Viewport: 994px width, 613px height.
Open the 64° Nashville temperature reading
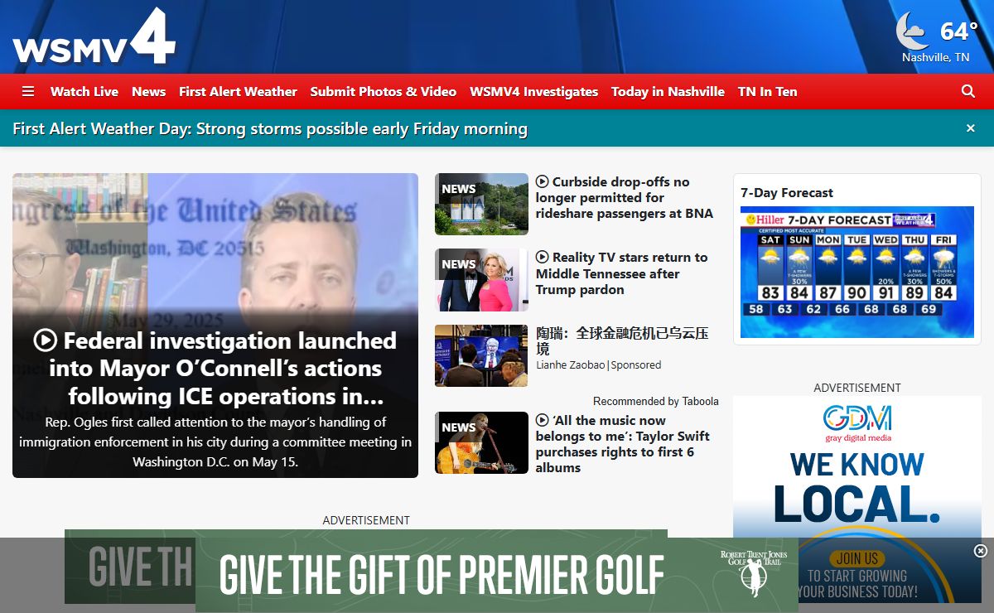[x=958, y=31]
